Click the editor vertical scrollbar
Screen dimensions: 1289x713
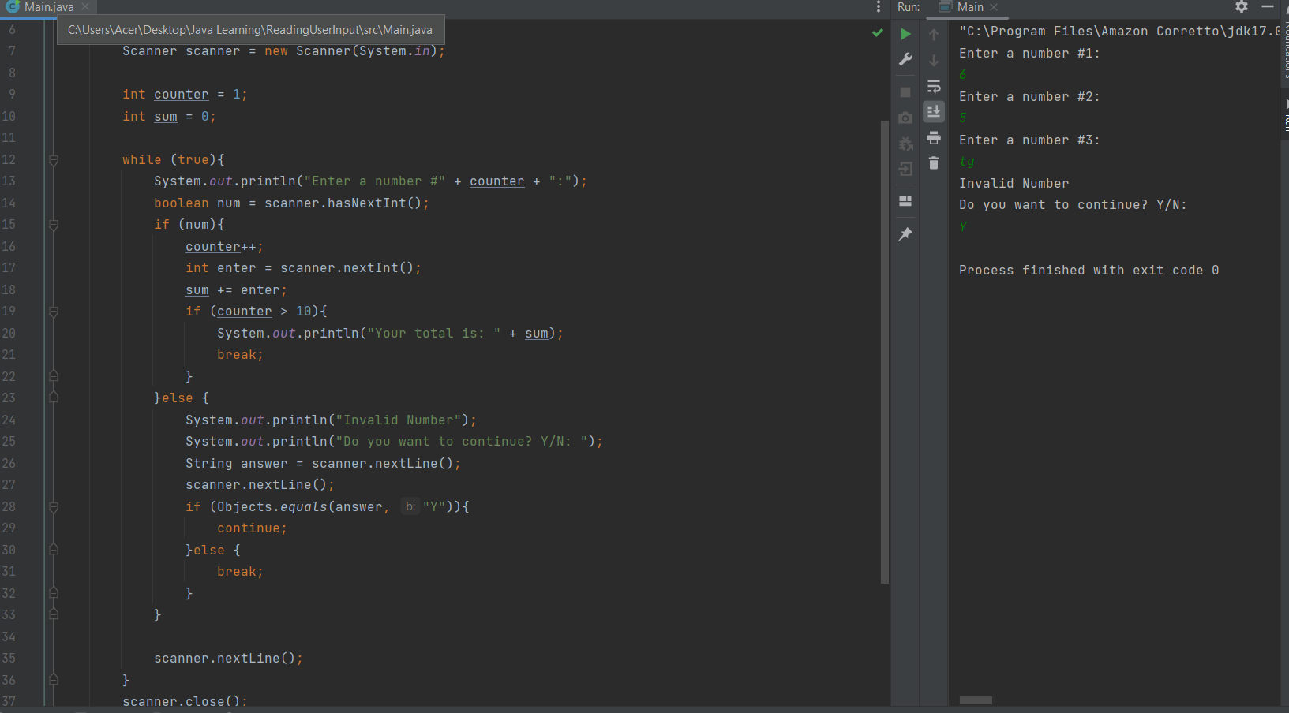[885, 351]
